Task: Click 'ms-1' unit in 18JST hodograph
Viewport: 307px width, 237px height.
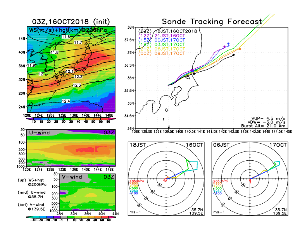Action: click(x=135, y=212)
